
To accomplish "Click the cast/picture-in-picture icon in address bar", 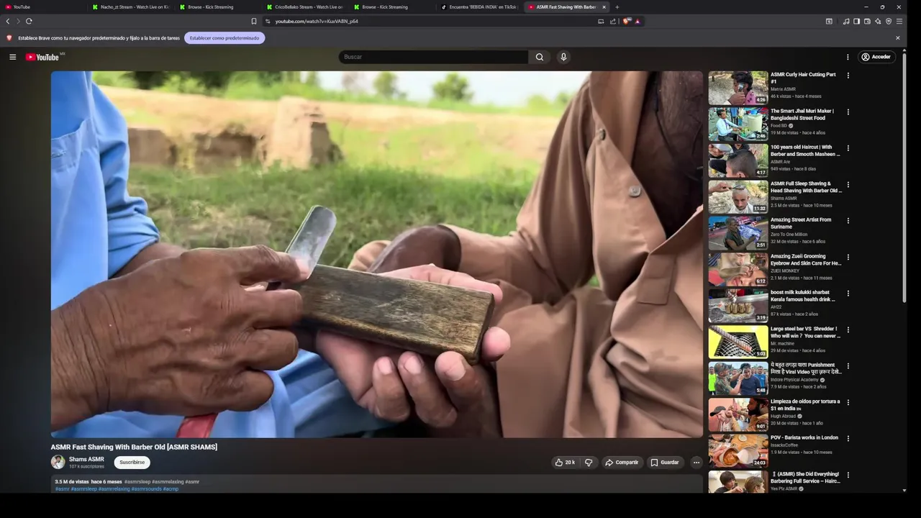I will click(x=601, y=21).
